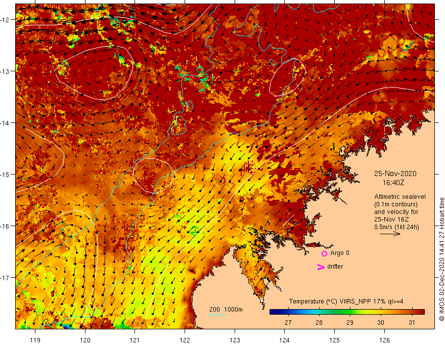This screenshot has width=445, height=344.
Task: Click the longitude axis label 121
Action: [135, 340]
